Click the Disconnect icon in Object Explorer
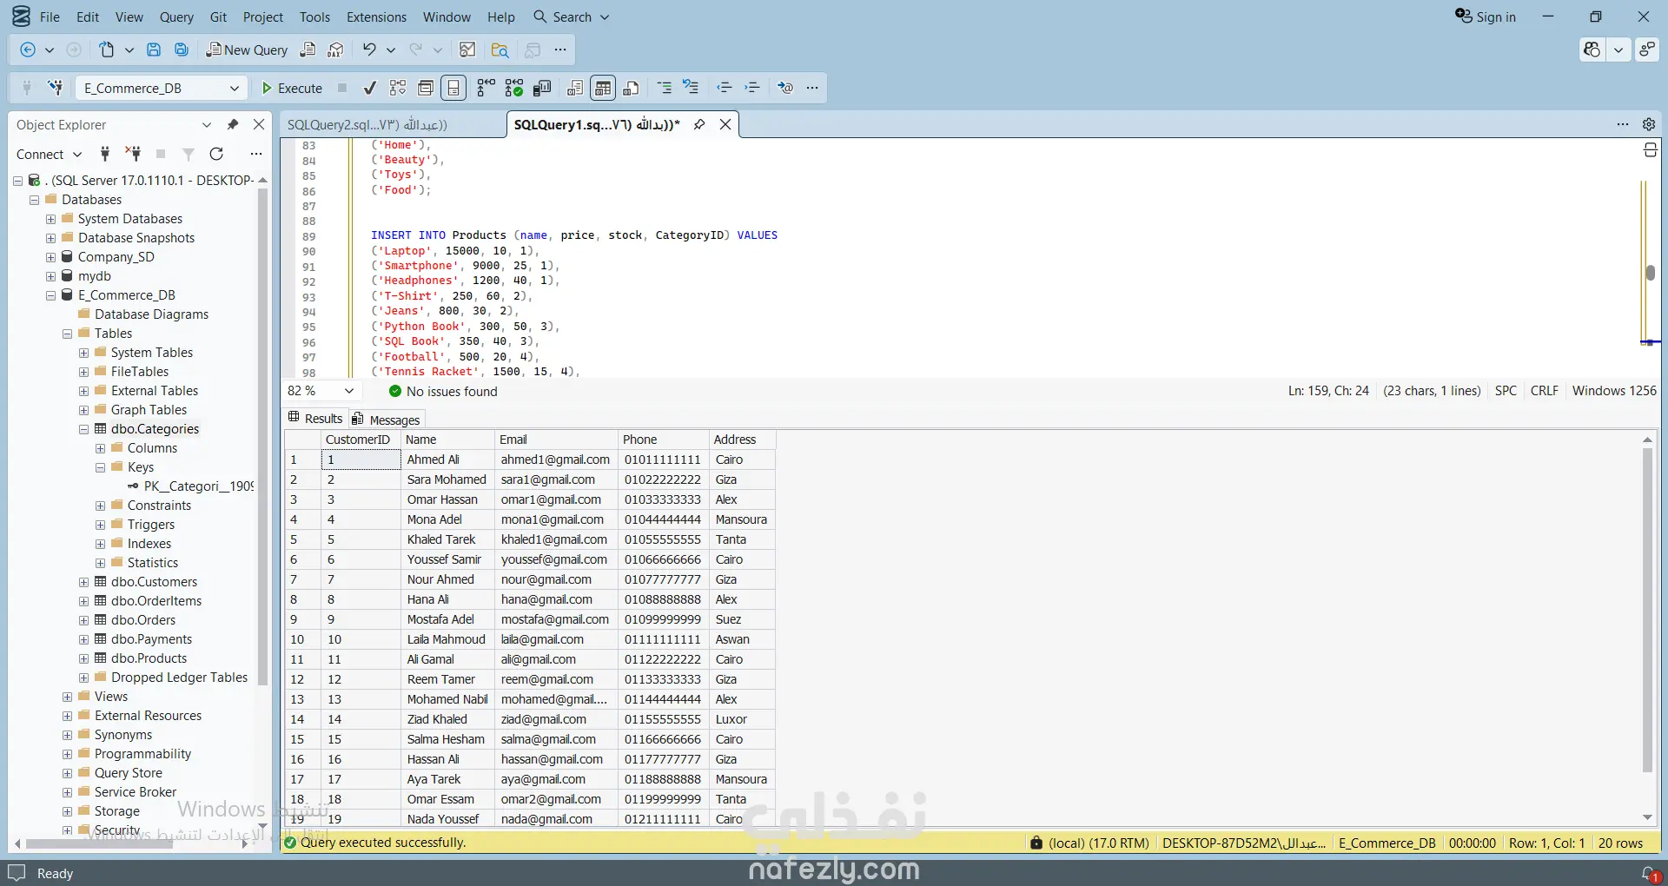This screenshot has height=886, width=1668. click(133, 154)
